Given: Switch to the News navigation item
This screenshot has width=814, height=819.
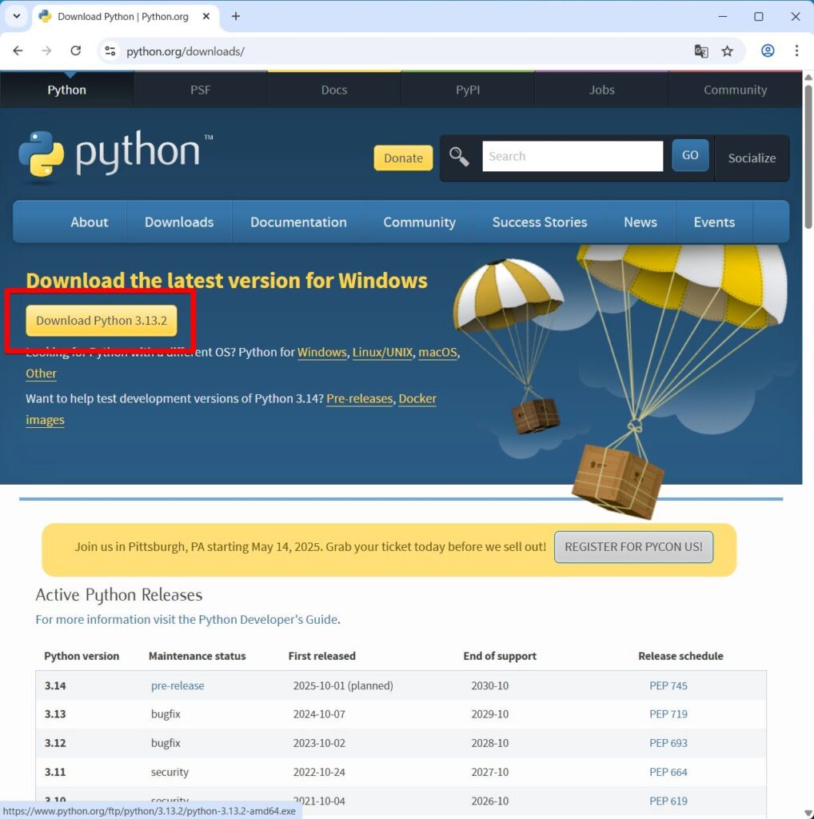Looking at the screenshot, I should (640, 222).
